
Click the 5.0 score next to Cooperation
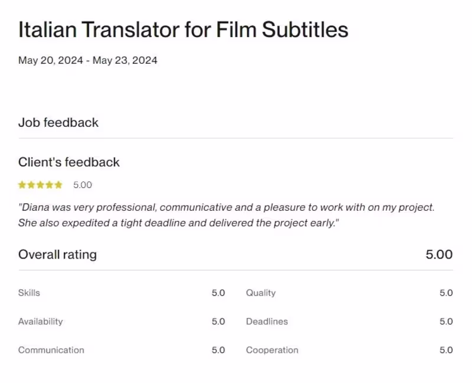click(446, 350)
